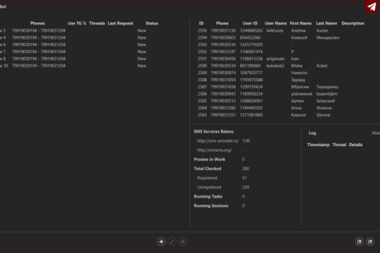Viewport: 380px width, 253px height.
Task: Click the Last Request column header
Action: [x=120, y=23]
